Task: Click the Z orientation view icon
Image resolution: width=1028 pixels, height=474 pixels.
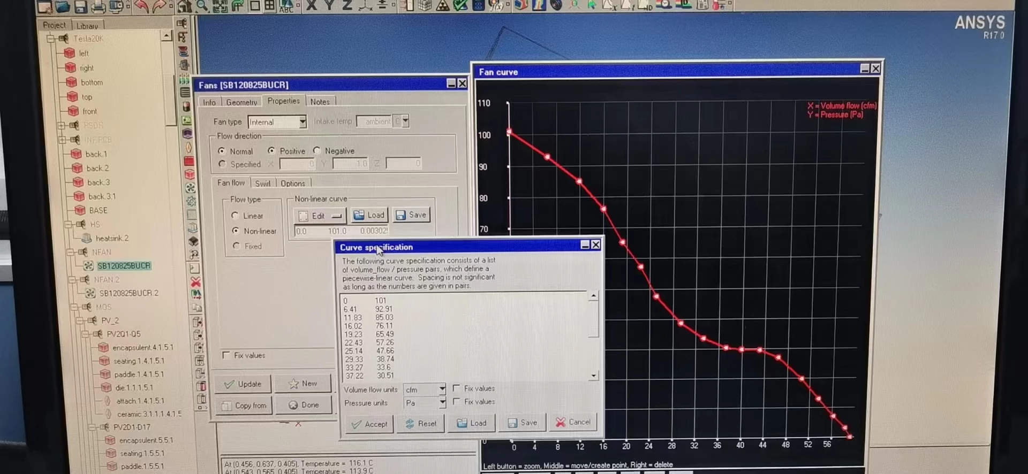Action: [x=347, y=6]
